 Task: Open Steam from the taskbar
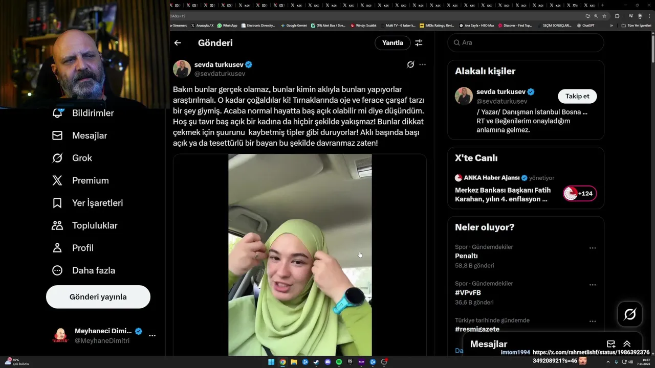point(316,362)
